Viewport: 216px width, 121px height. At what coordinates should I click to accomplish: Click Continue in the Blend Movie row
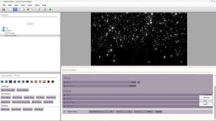pos(158,112)
